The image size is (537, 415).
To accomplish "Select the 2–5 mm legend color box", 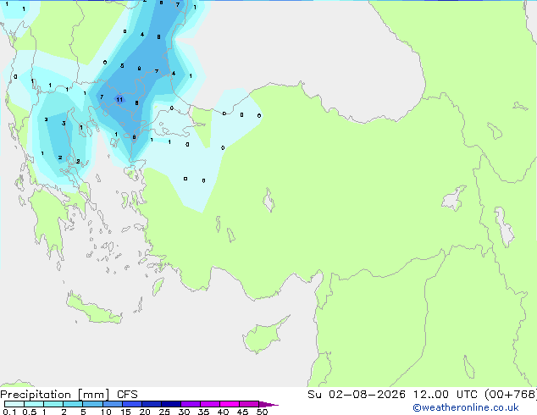I will coord(73,404).
